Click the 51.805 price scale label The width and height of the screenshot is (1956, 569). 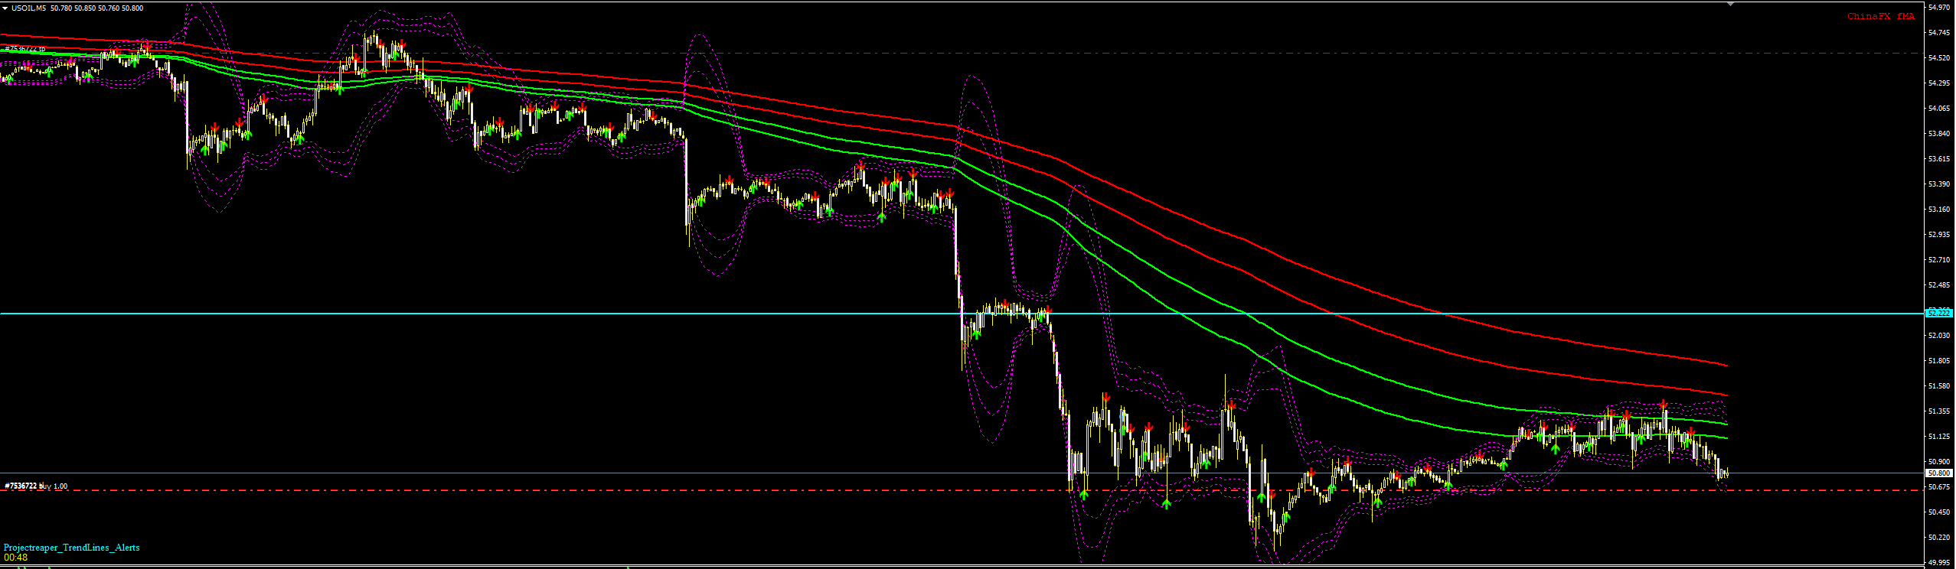(x=1939, y=361)
